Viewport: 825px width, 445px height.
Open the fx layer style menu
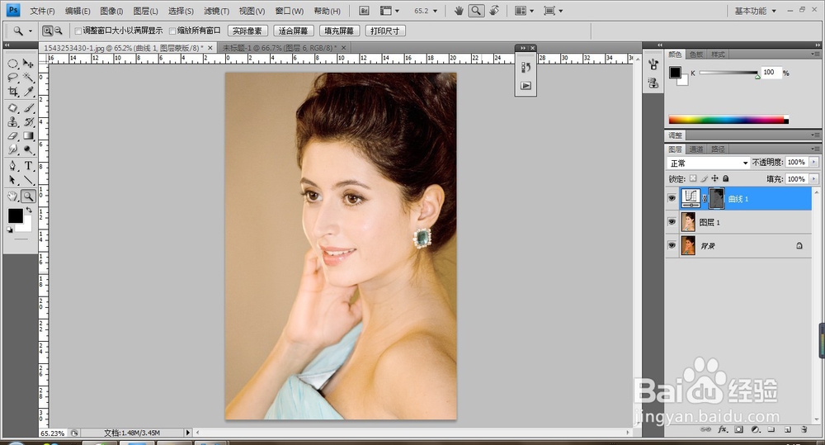pos(723,430)
